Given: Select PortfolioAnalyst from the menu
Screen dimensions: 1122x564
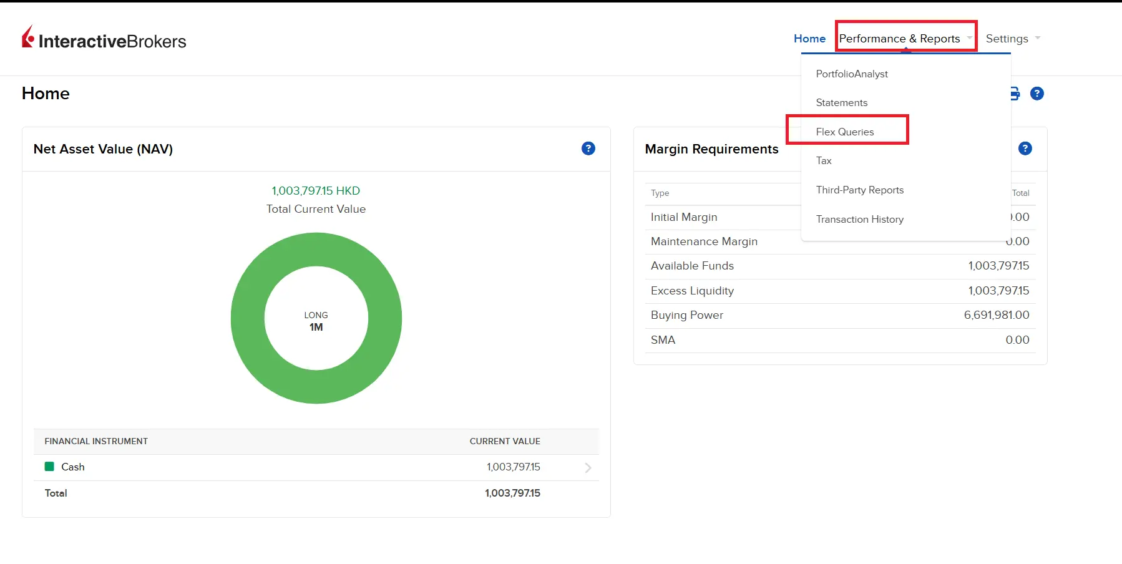Looking at the screenshot, I should [852, 74].
